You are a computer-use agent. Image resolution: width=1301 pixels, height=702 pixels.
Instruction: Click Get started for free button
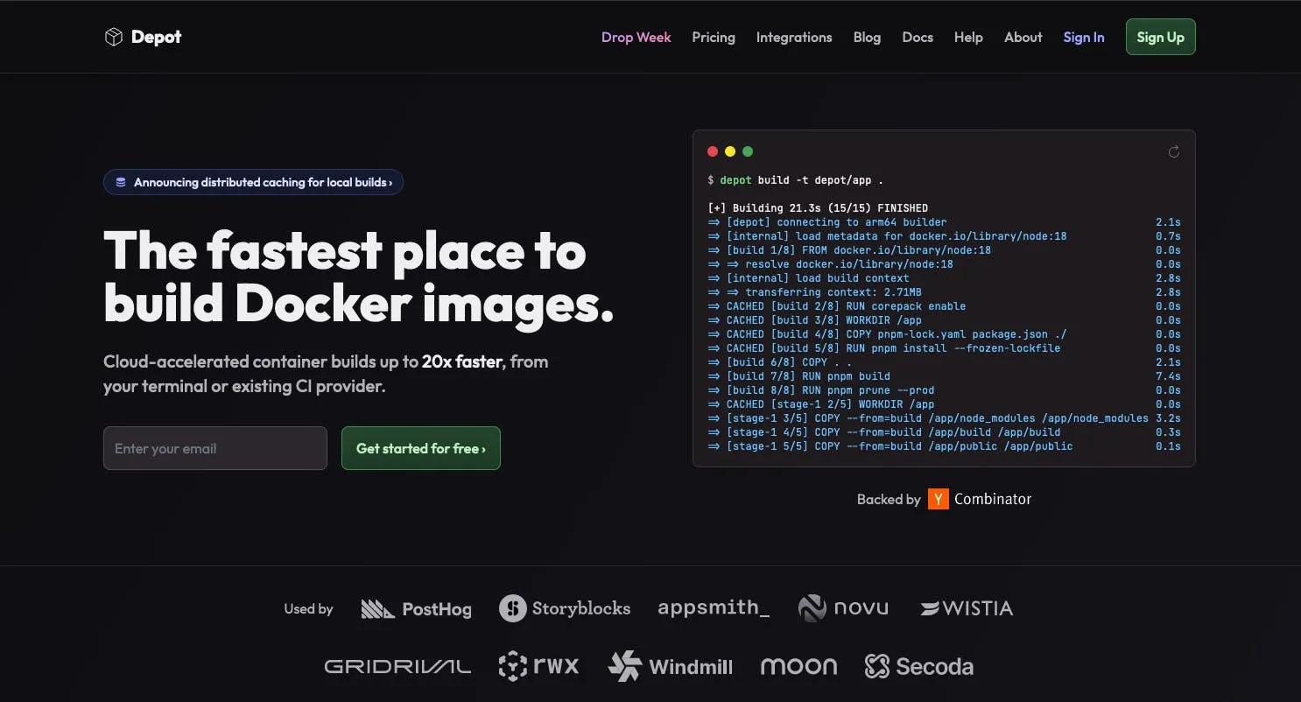click(421, 448)
